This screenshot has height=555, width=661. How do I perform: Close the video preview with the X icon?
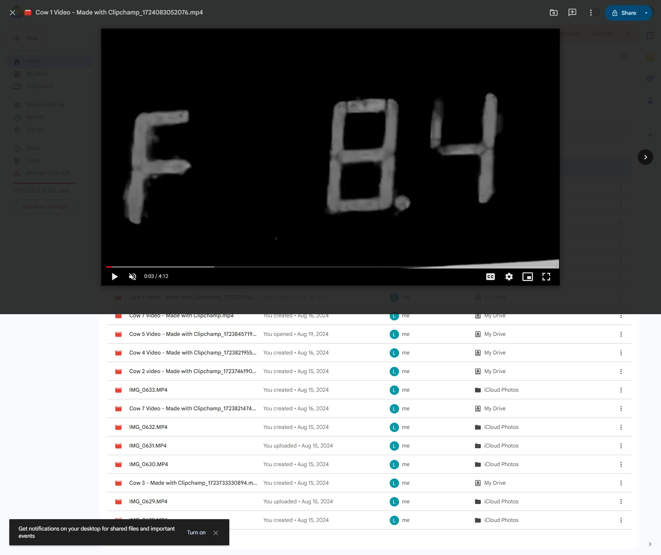pos(12,13)
